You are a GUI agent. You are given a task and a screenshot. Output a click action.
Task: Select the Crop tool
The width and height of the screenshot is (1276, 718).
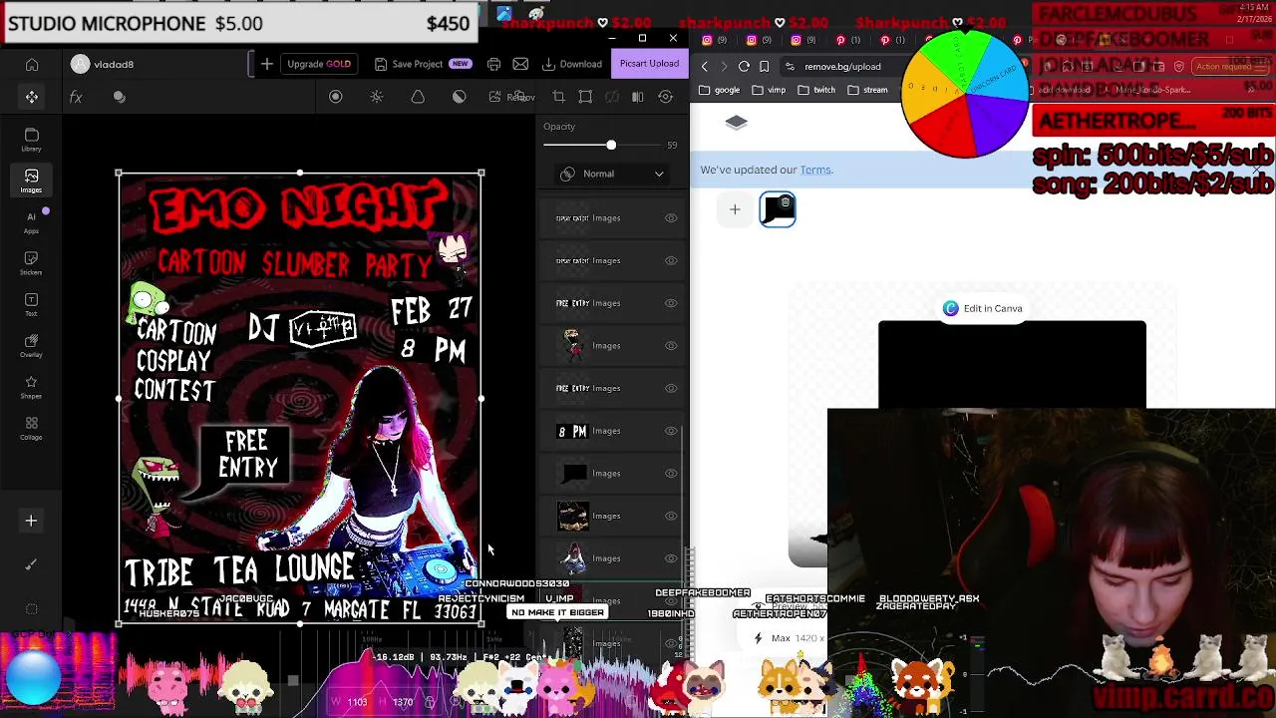tap(558, 97)
